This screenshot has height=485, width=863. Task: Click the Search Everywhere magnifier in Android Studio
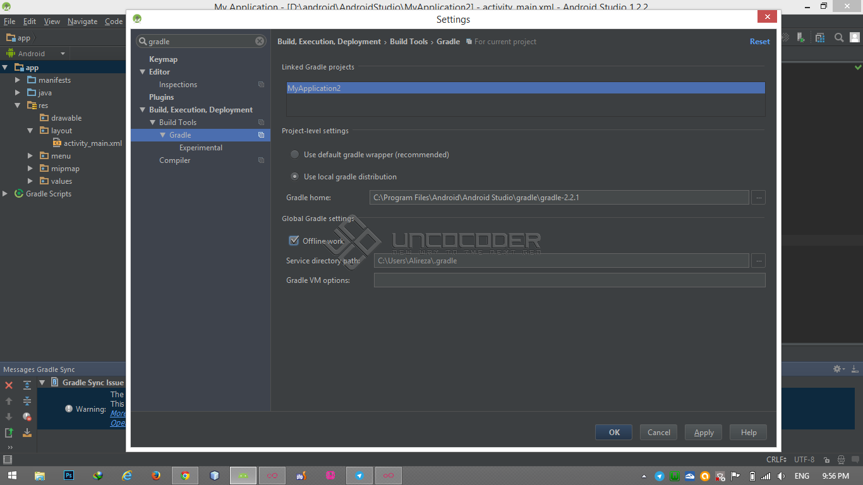(839, 38)
